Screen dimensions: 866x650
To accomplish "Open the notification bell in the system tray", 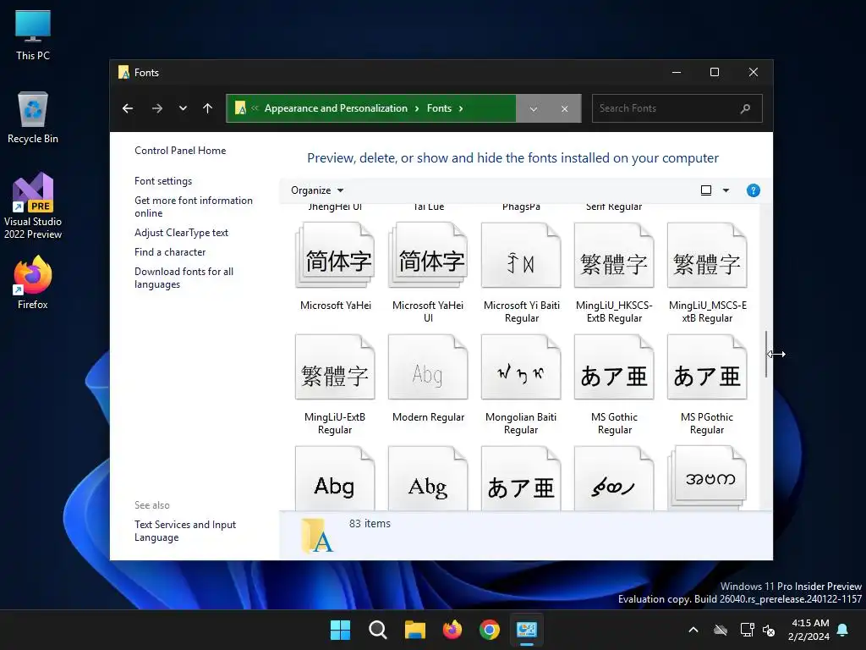I will 842,630.
